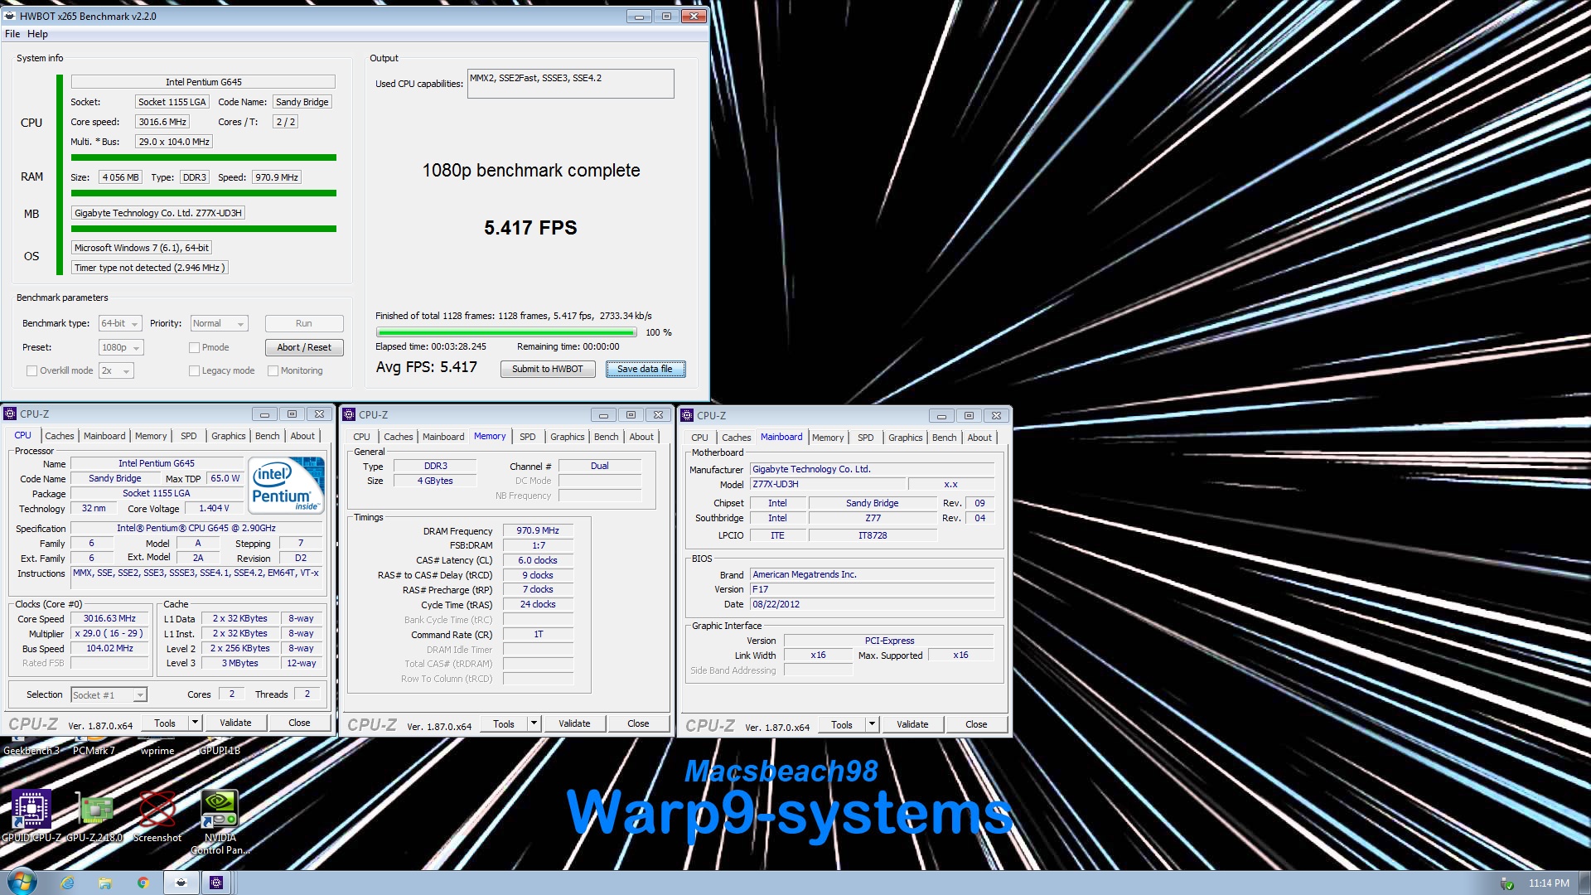Screen dimensions: 1591x895
Task: Open the Benchmark type 64-bit dropdown
Action: click(x=120, y=323)
